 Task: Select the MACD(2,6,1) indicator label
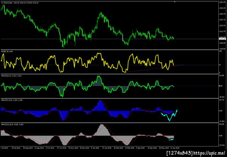coord(11,76)
